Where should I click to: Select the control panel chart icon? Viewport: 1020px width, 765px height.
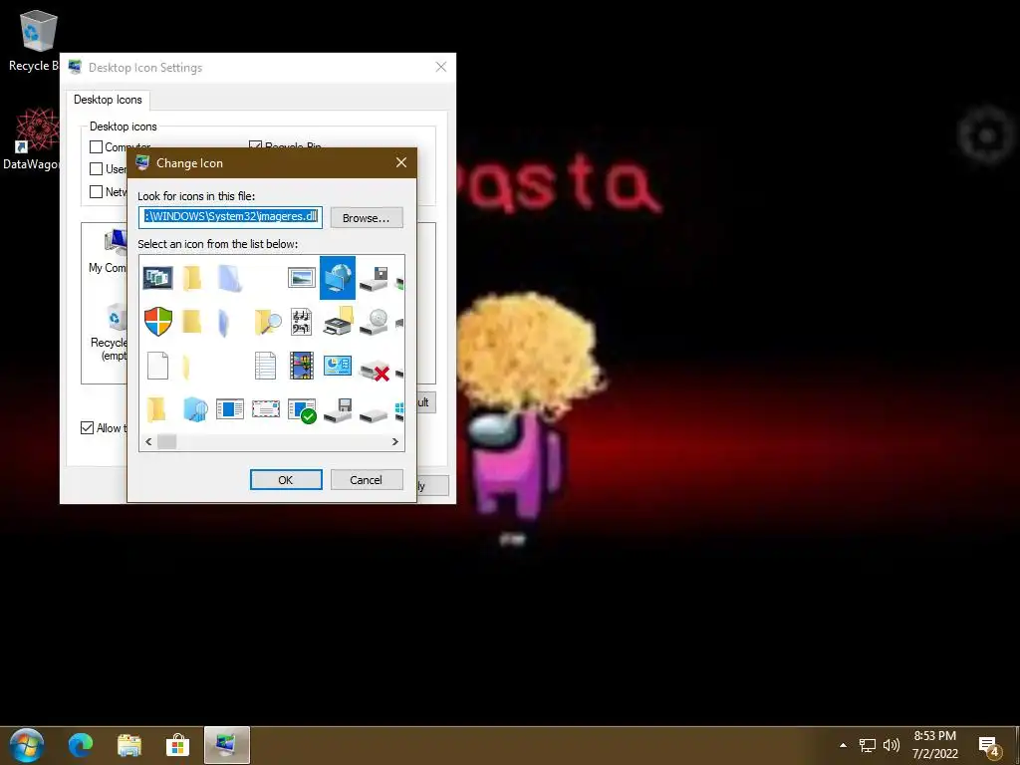click(338, 366)
